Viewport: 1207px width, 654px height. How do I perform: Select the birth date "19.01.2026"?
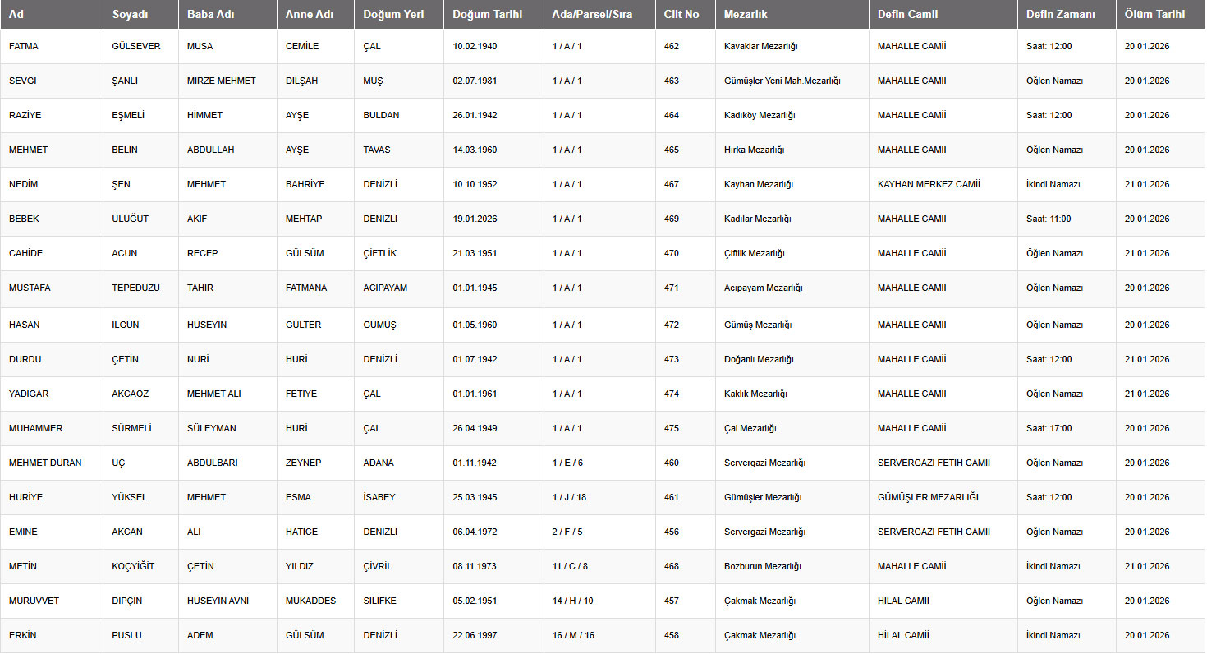click(475, 219)
